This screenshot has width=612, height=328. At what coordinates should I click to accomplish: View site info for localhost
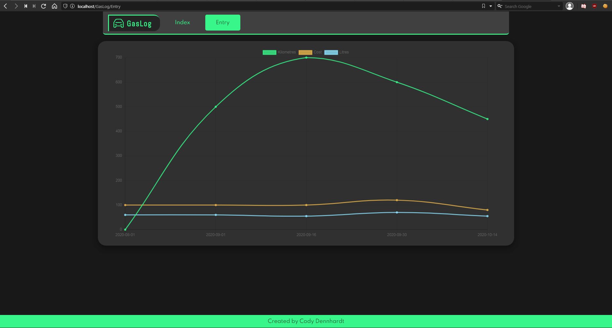pos(72,6)
